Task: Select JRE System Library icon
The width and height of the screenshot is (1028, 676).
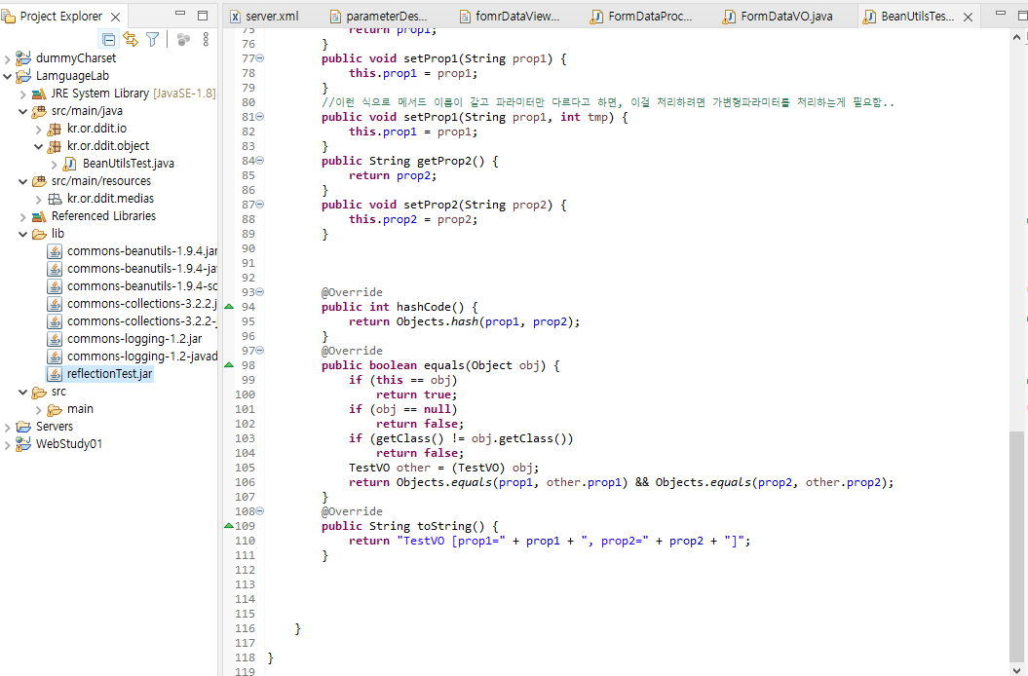Action: coord(39,94)
